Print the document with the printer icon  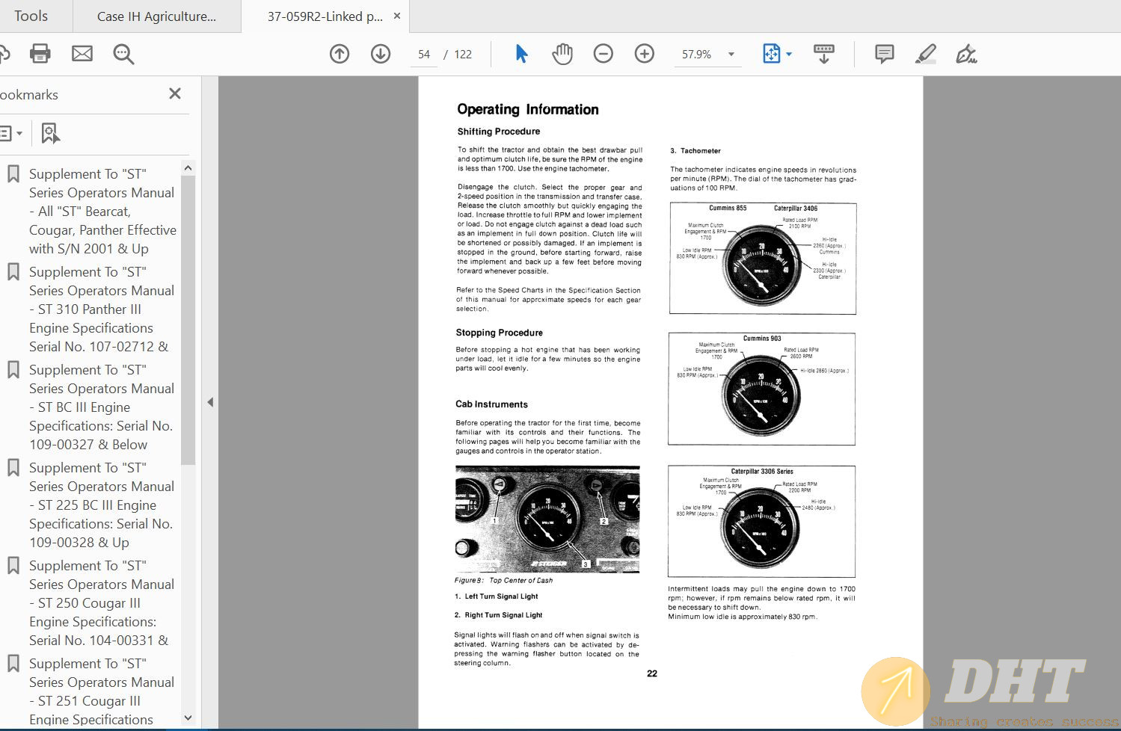click(40, 54)
